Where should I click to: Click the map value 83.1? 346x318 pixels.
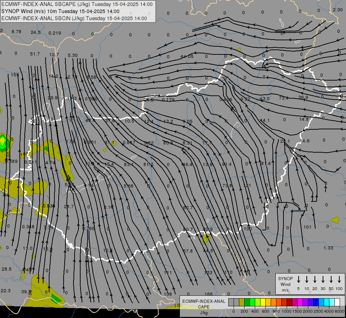click(129, 164)
